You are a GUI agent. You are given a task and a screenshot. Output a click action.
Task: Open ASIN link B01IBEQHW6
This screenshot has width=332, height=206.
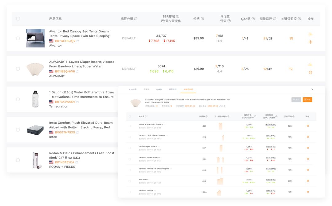point(65,71)
